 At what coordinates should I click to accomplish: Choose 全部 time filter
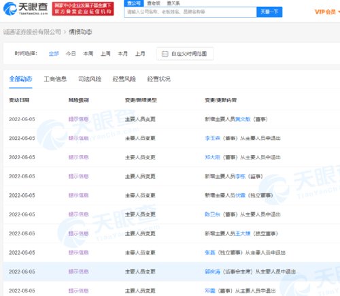(54, 54)
